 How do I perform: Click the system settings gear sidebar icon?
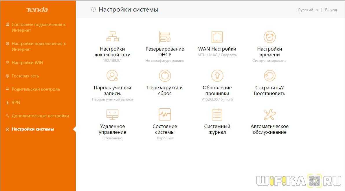[x=8, y=129]
